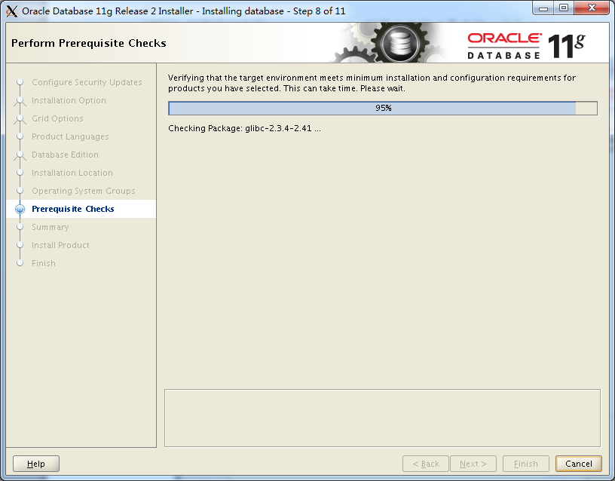The image size is (615, 481).
Task: Click the Grid Options step node icon
Action: pos(20,119)
